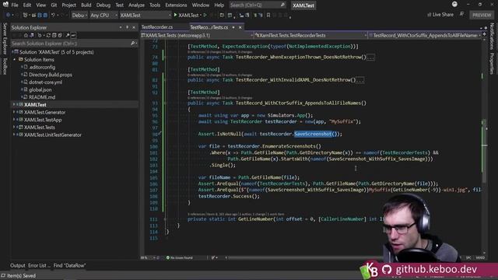Viewport: 498px width, 280px height.
Task: Open Properties wrench icon in Solution Explorer
Action: (68, 35)
